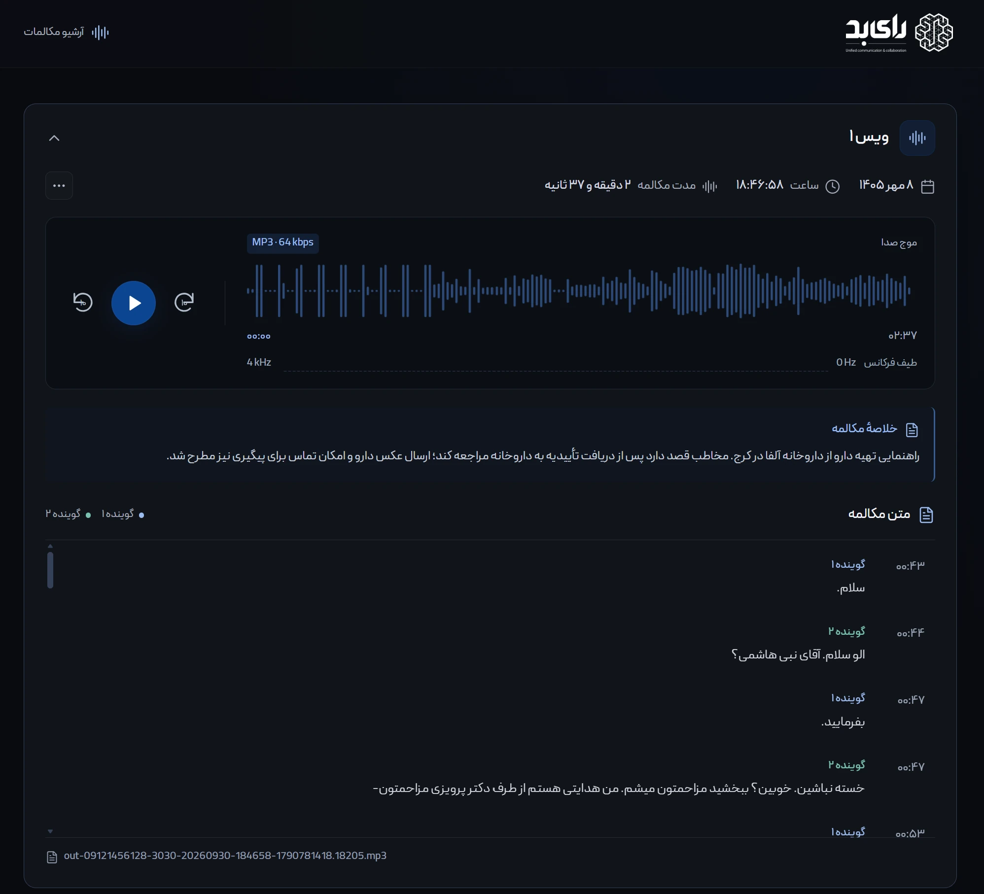Seek within the audio waveform
Image resolution: width=984 pixels, height=894 pixels.
click(578, 291)
